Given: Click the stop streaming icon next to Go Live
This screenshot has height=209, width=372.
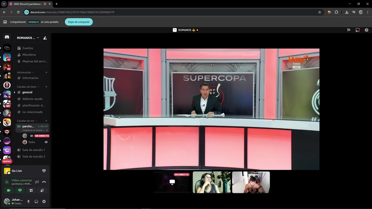Looking at the screenshot, I should click(x=44, y=171).
